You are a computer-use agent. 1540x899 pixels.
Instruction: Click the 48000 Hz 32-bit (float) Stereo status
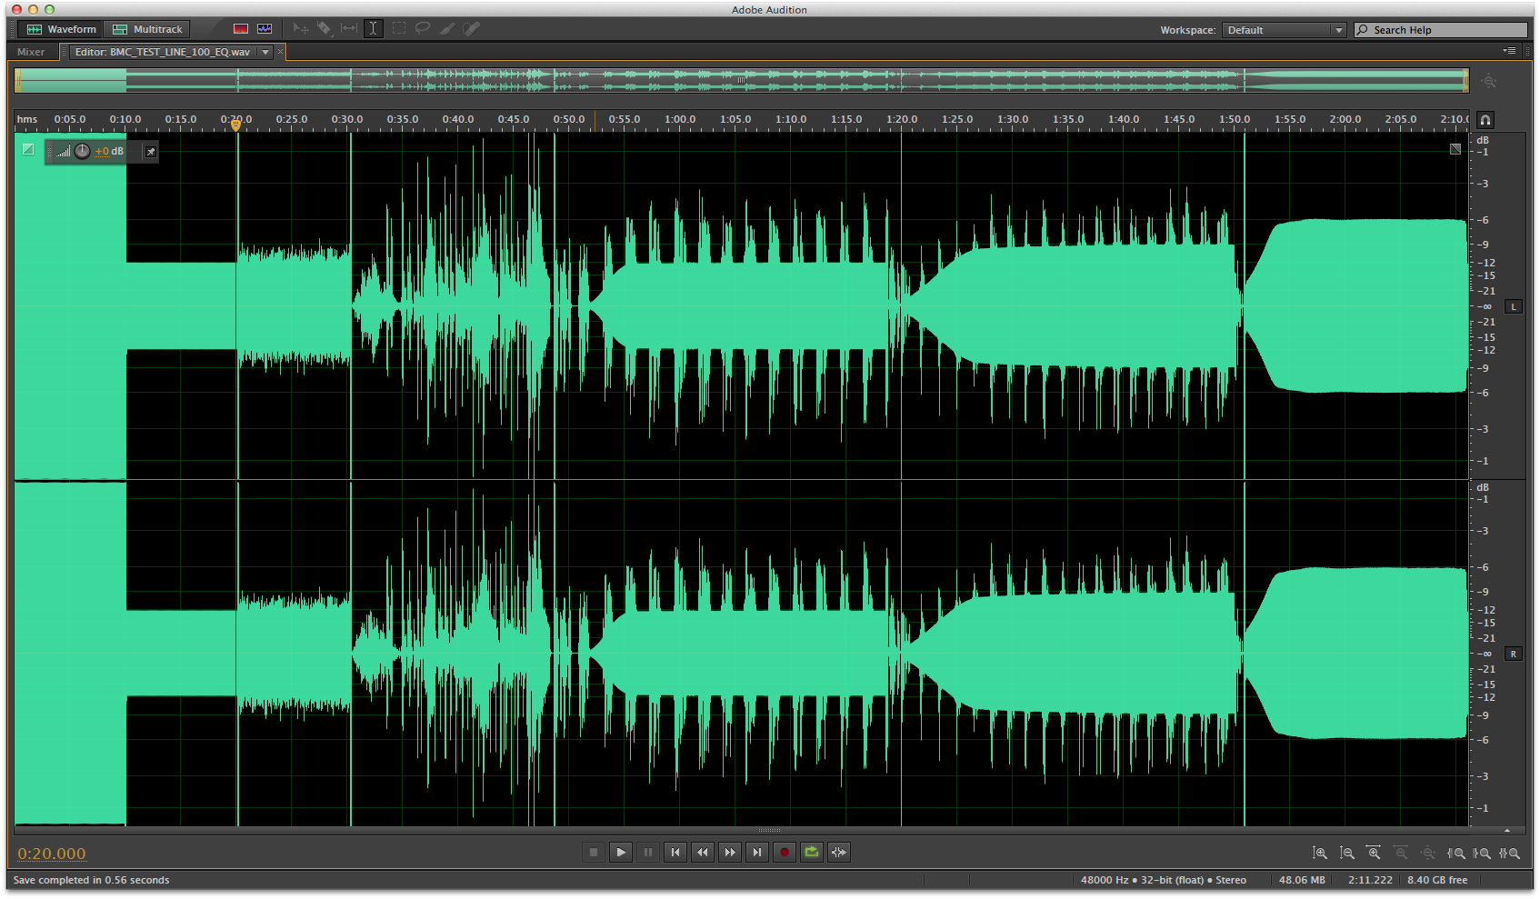(x=1164, y=880)
